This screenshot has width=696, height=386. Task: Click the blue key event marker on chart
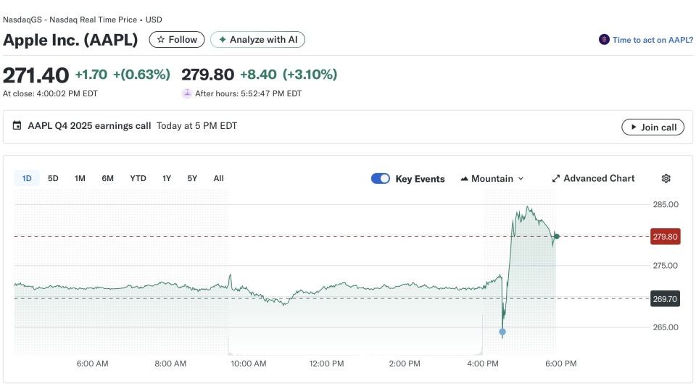[502, 332]
